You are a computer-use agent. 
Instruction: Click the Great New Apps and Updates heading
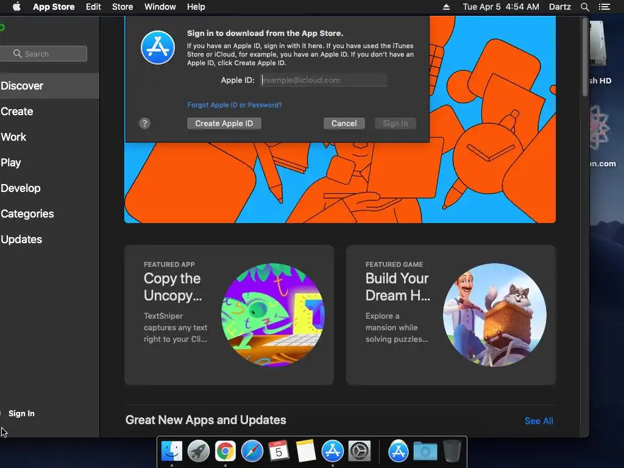(x=206, y=420)
